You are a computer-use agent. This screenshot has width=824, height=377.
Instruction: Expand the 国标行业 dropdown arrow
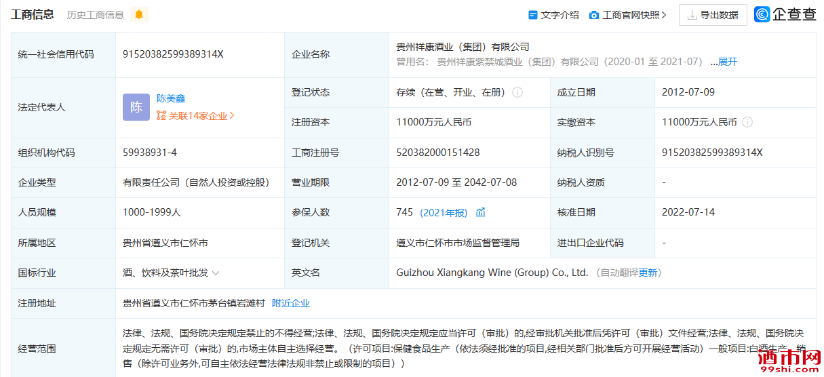pyautogui.click(x=216, y=273)
